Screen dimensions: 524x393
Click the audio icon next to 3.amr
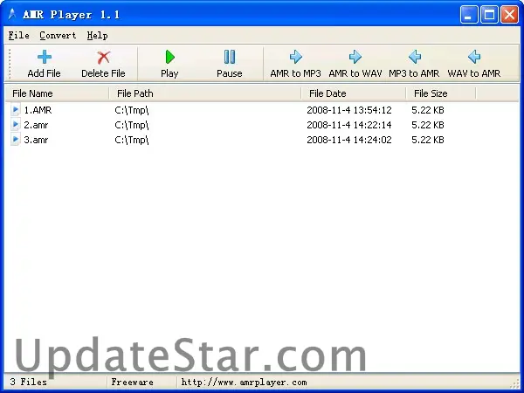point(15,139)
